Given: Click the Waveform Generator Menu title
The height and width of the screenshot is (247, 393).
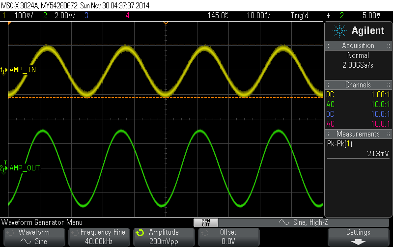Looking at the screenshot, I should click(42, 222).
